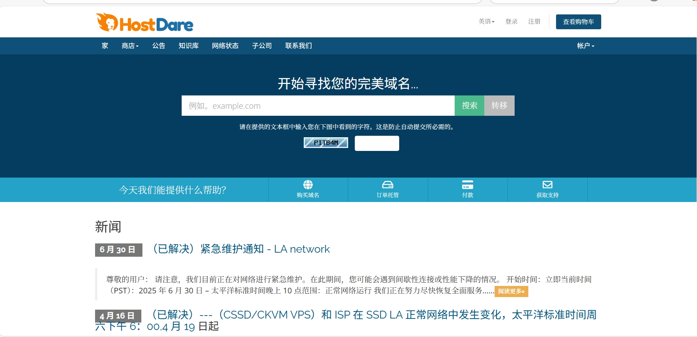Click the credit card icon for 付款
The height and width of the screenshot is (337, 697).
[x=467, y=185]
